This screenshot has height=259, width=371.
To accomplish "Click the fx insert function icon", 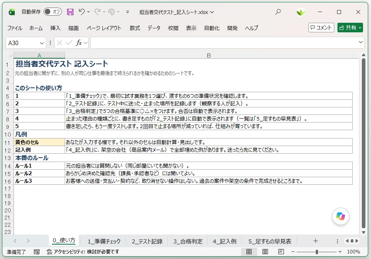I will (79, 43).
